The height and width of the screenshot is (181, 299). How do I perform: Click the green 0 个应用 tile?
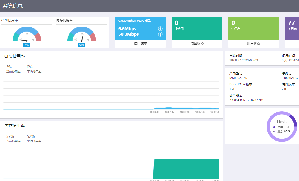click(197, 28)
